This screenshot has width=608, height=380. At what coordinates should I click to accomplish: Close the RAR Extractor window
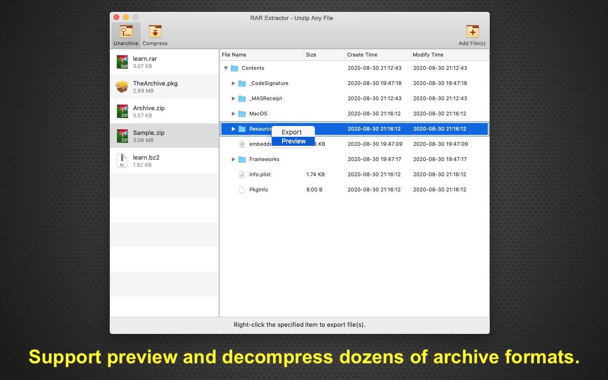click(116, 17)
